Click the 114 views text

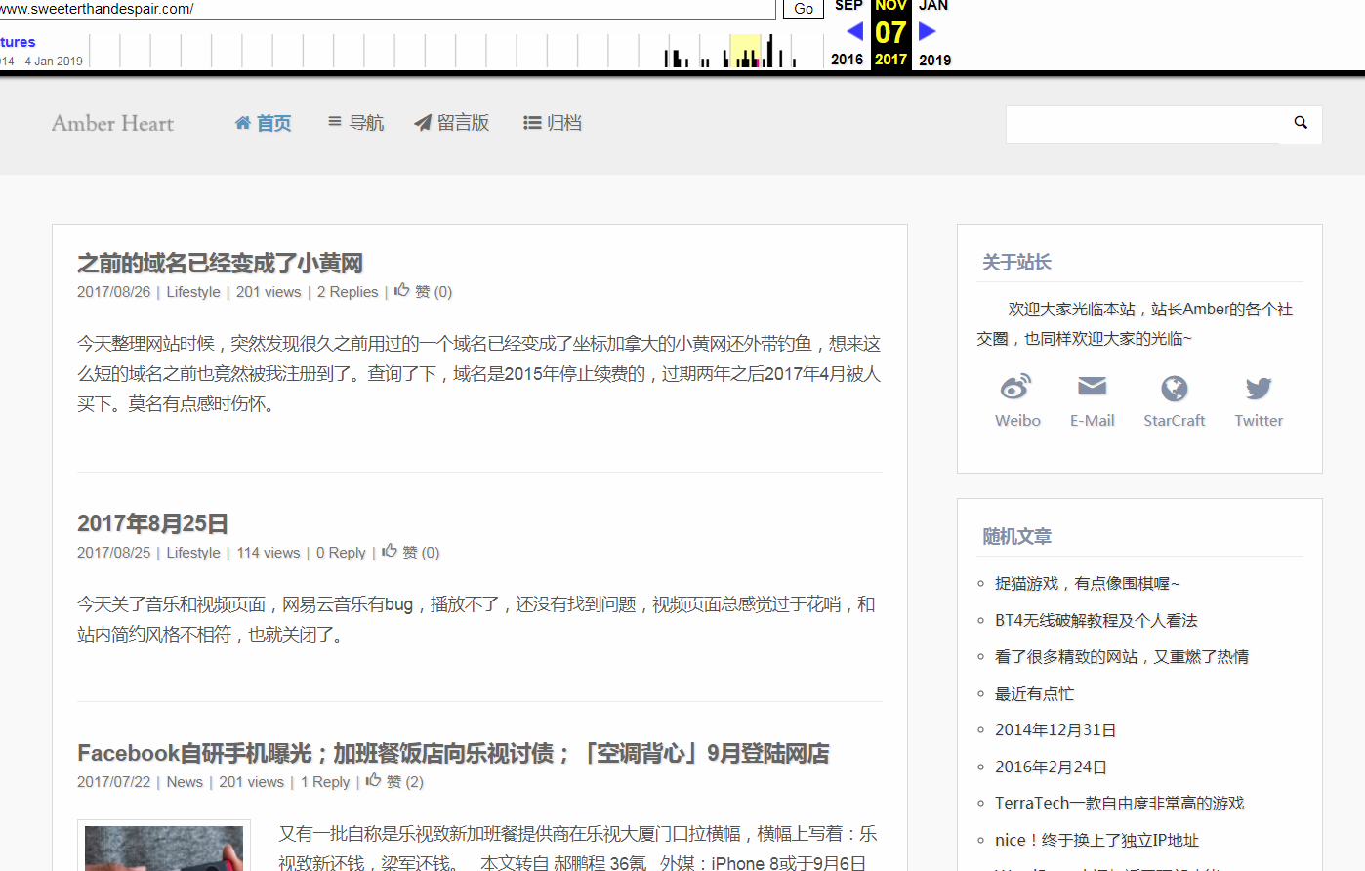click(x=269, y=553)
